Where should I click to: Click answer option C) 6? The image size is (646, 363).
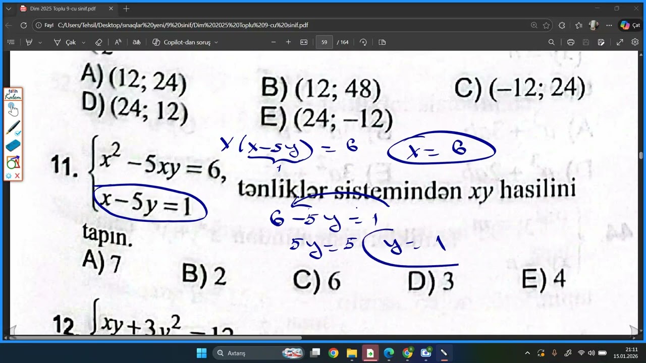point(317,281)
